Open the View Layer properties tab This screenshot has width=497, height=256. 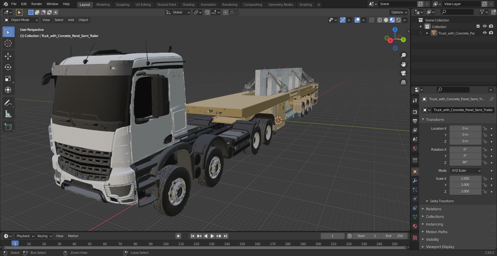(x=415, y=130)
